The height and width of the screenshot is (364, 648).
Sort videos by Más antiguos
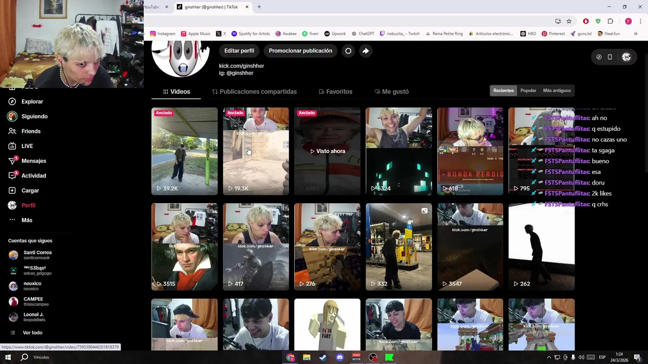tap(557, 90)
